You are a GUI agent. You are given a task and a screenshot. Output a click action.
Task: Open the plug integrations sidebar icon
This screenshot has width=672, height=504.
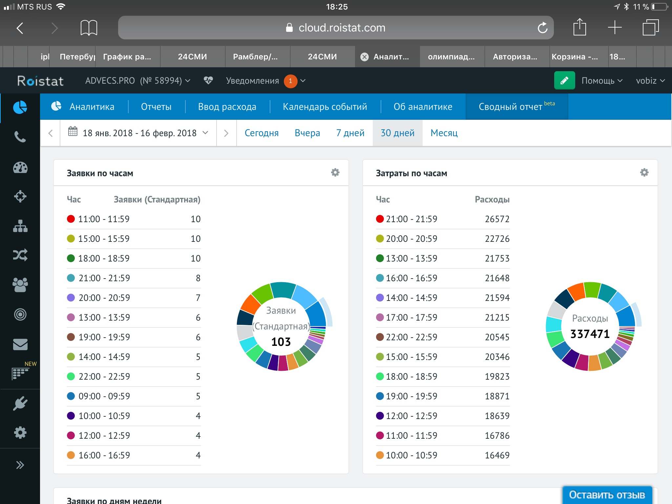tap(20, 403)
